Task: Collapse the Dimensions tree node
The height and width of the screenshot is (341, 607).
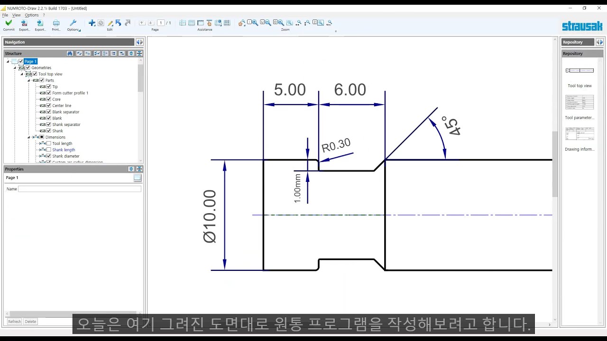Action: 29,137
